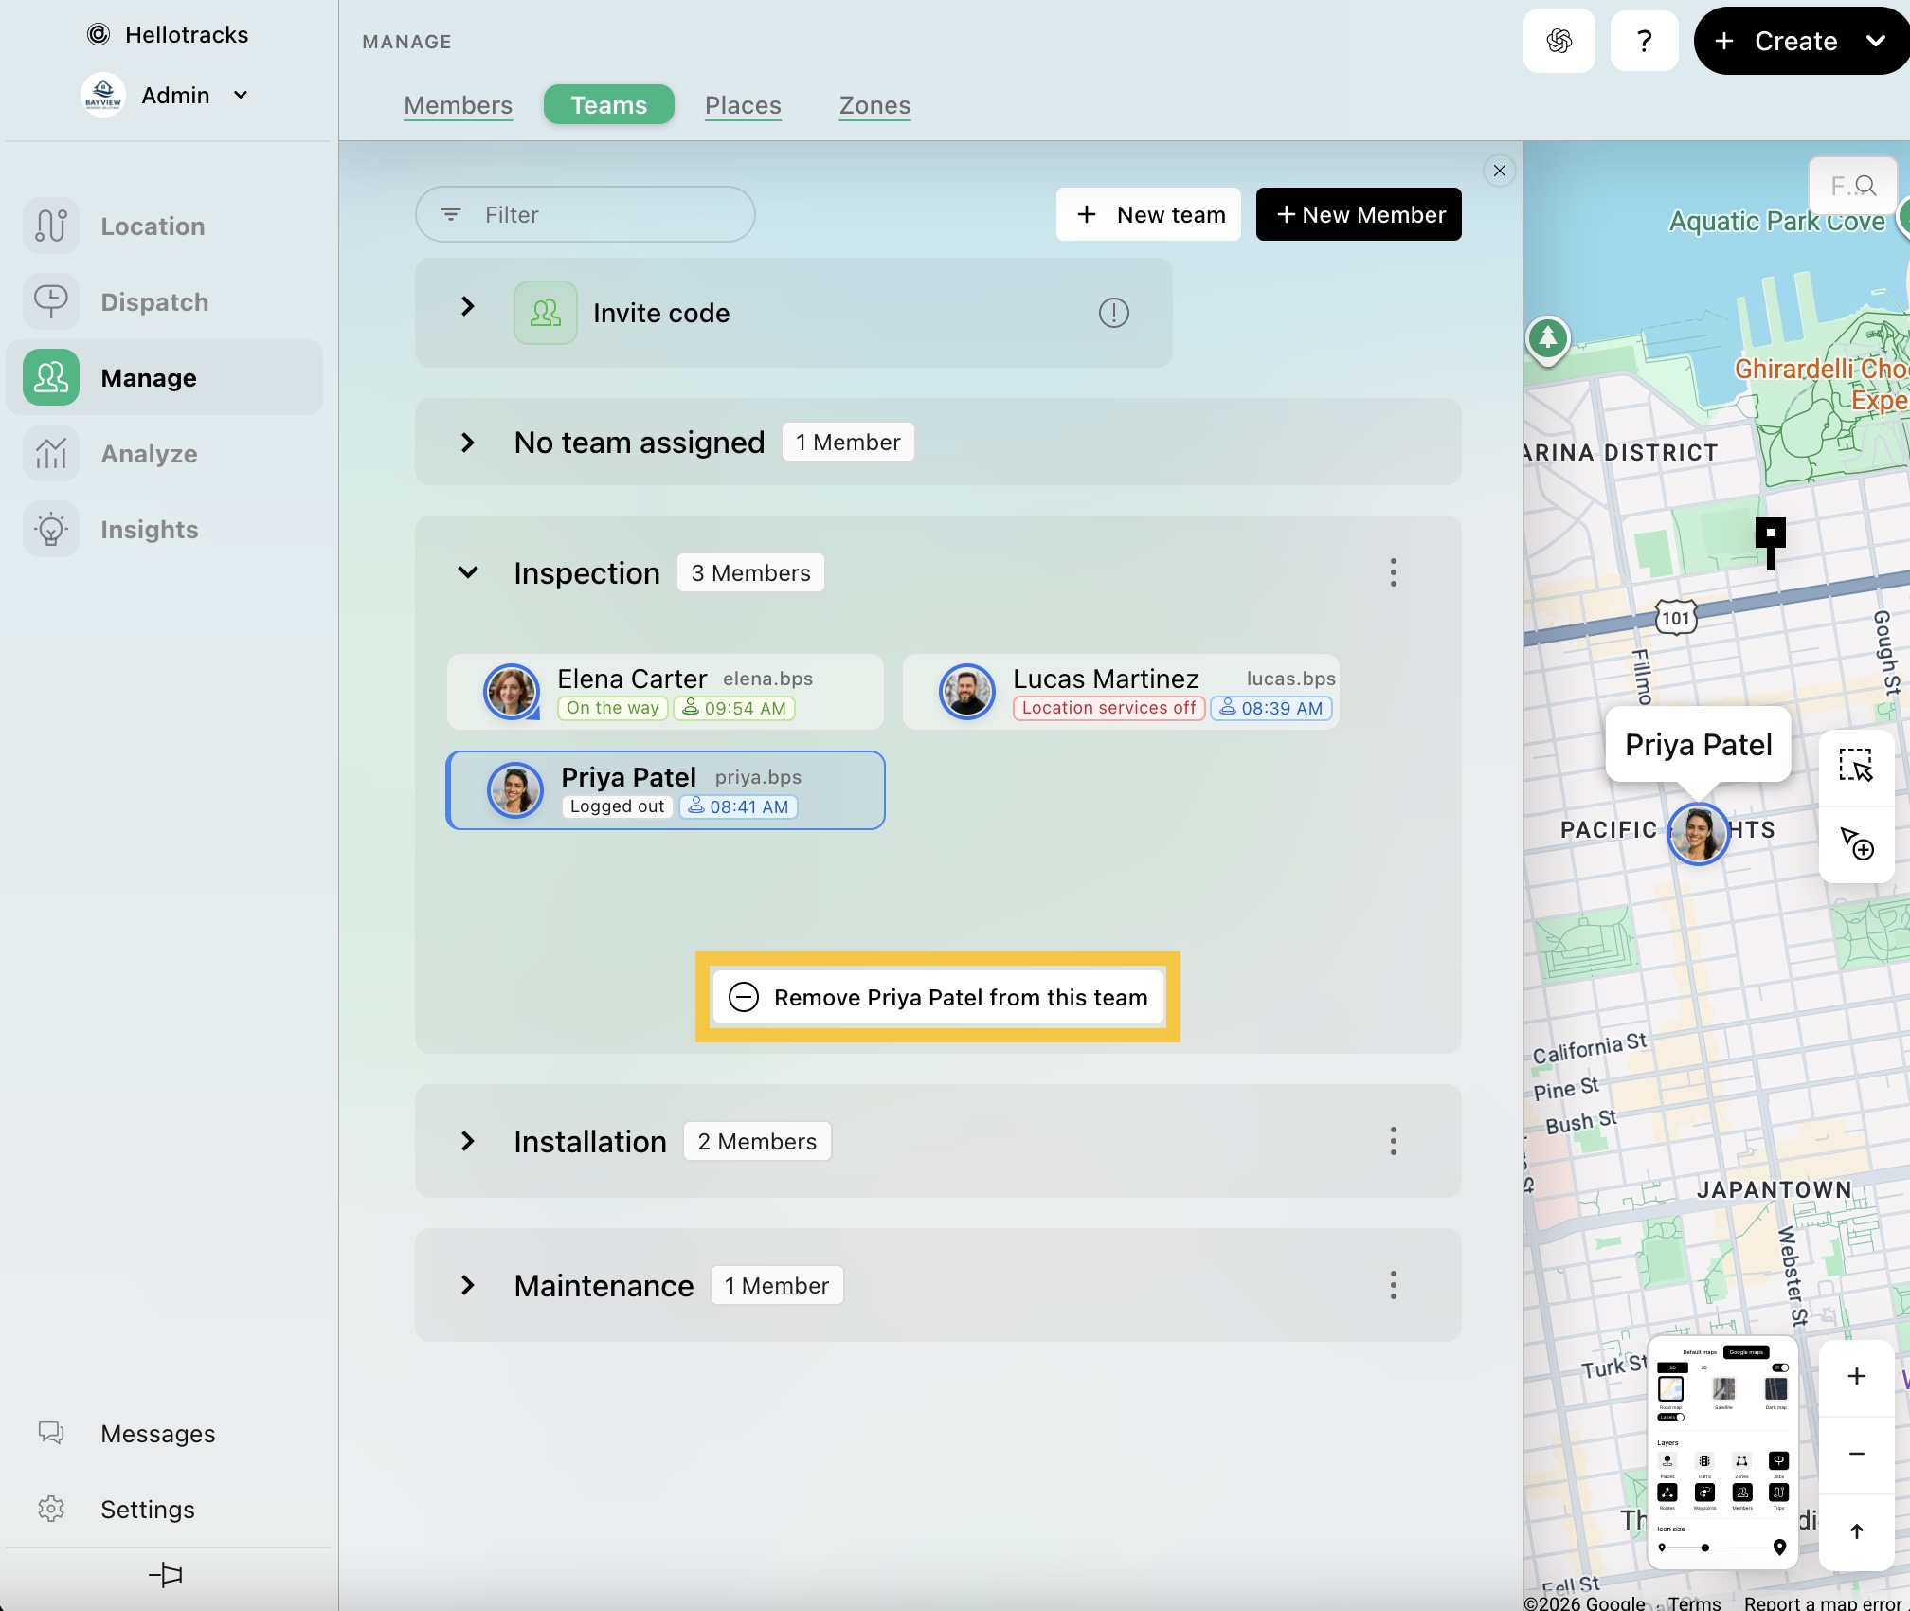Click the invite code info icon
The width and height of the screenshot is (1910, 1611).
click(x=1113, y=313)
